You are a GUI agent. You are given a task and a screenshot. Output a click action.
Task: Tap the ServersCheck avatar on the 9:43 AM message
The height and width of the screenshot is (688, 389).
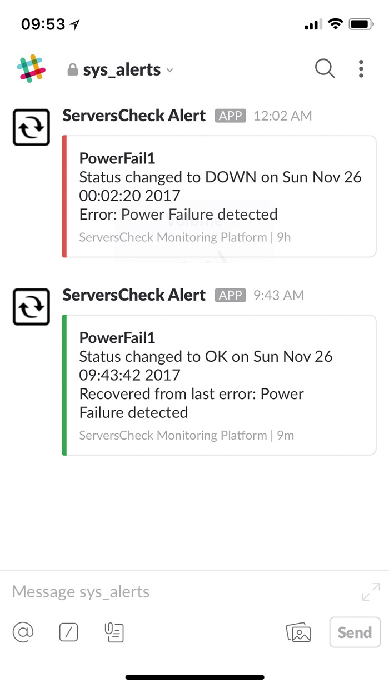click(x=31, y=306)
